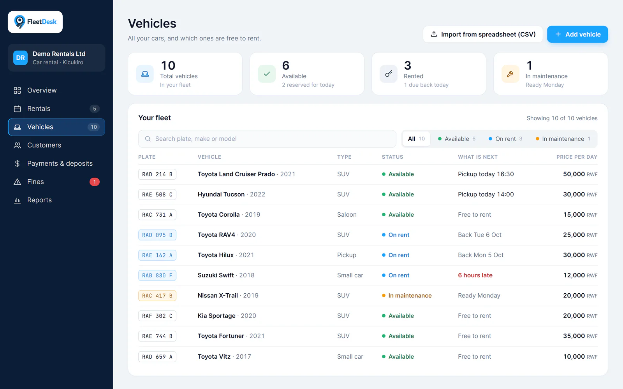The width and height of the screenshot is (623, 389).
Task: Click Import from spreadsheet (CSV)
Action: pos(483,34)
